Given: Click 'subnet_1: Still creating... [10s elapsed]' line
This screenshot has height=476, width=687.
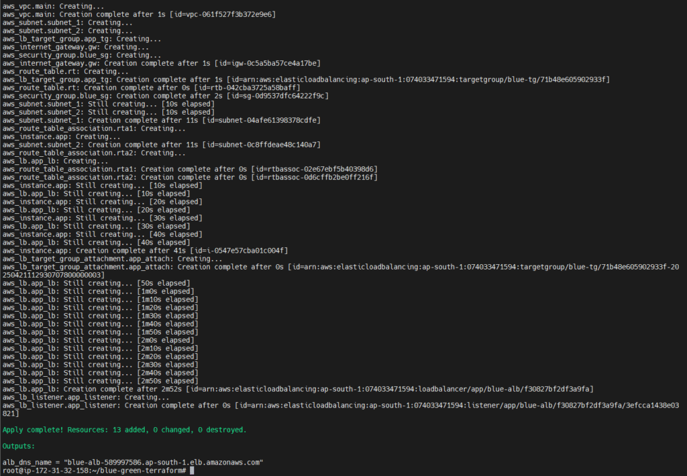Looking at the screenshot, I should click(108, 104).
